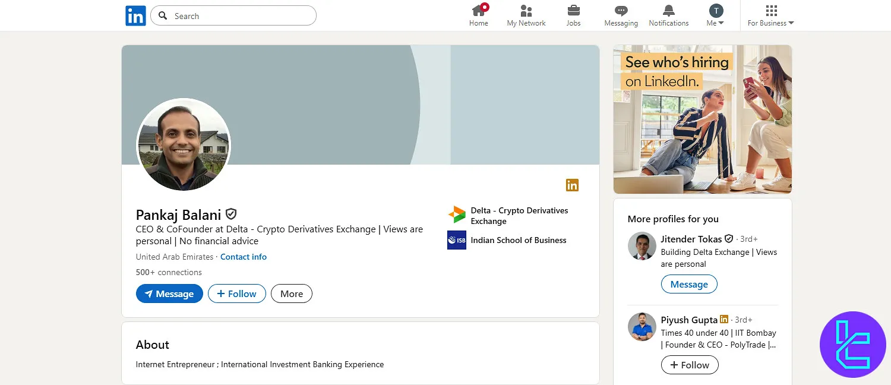Follow Piyush Gupta

coord(690,365)
